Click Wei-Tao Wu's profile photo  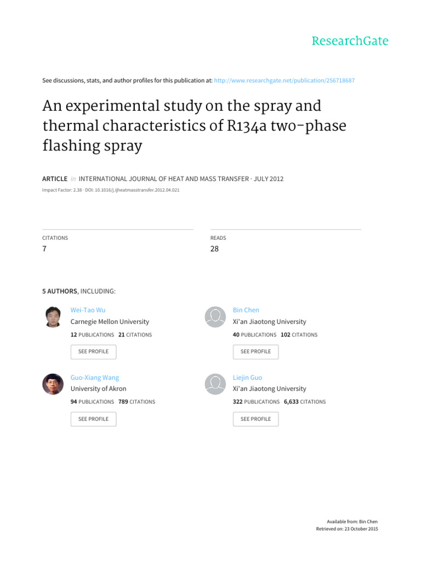53,317
